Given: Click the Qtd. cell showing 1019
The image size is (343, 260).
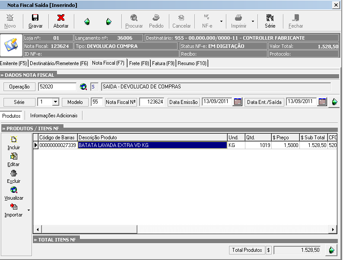Looking at the screenshot, I should point(258,145).
